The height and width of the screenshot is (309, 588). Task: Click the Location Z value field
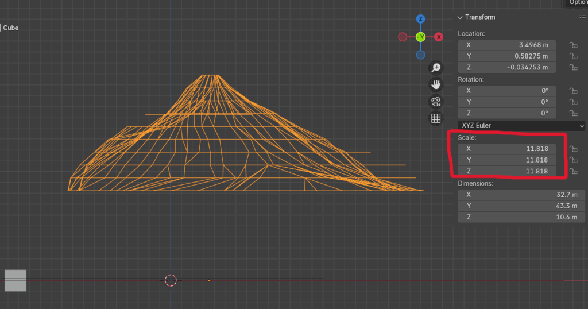tap(506, 68)
